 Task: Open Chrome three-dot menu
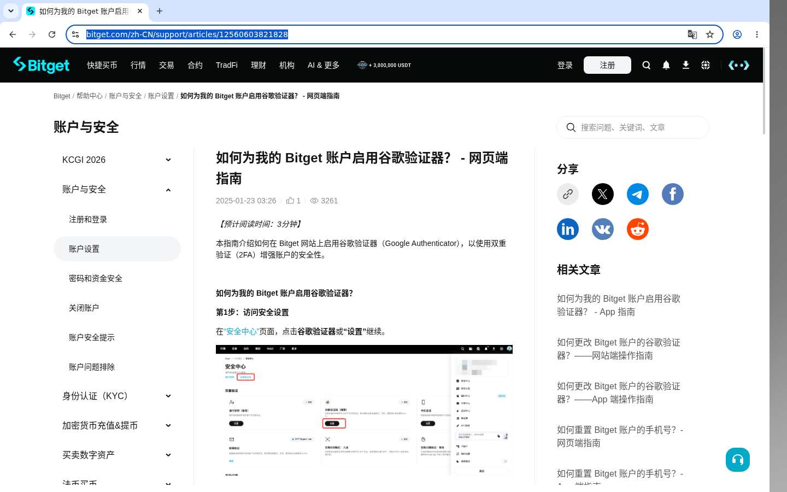pyautogui.click(x=757, y=34)
